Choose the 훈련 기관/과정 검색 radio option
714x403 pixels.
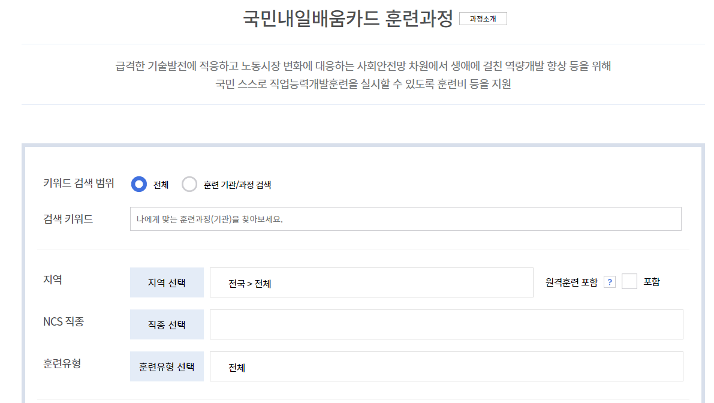189,185
